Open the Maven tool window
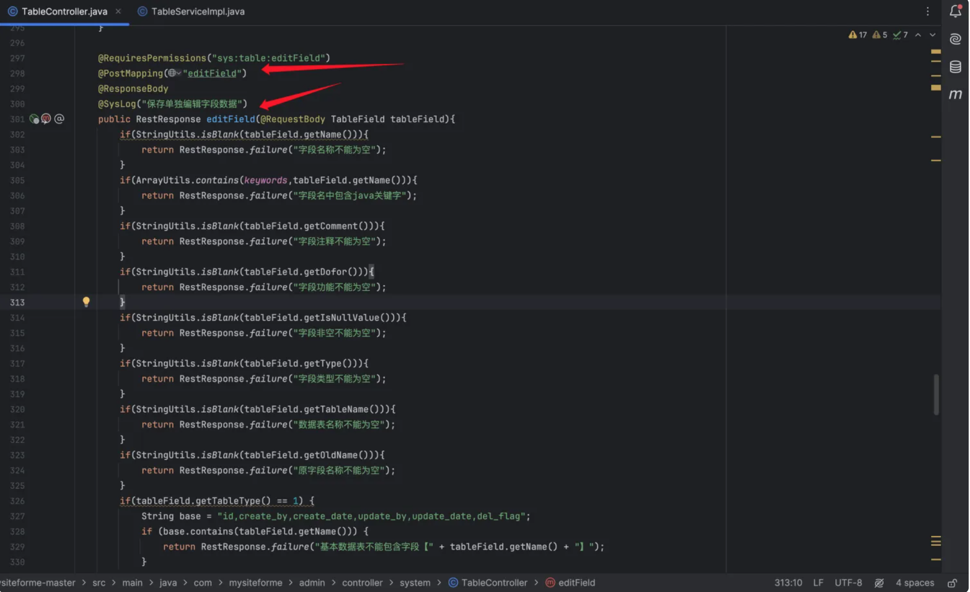Viewport: 970px width, 592px height. [956, 94]
